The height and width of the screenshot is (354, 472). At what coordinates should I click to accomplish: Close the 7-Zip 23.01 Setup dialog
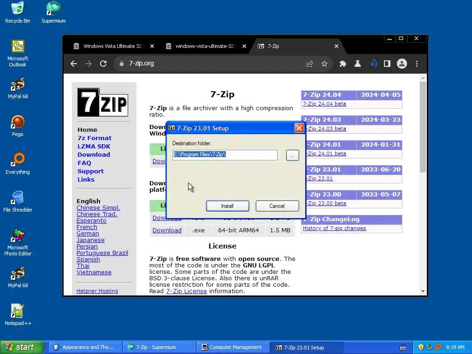pos(299,128)
